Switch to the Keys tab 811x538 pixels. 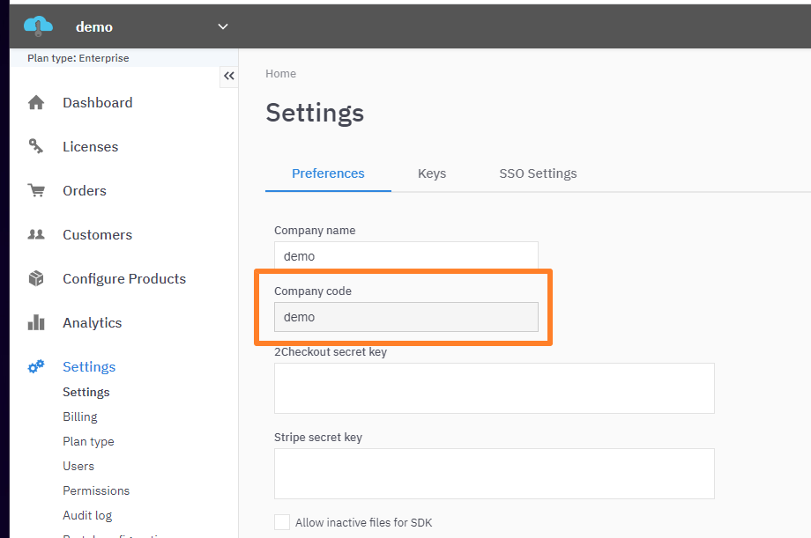click(x=432, y=173)
